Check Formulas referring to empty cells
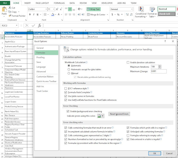The width and height of the screenshot is (178, 158). point(128,135)
